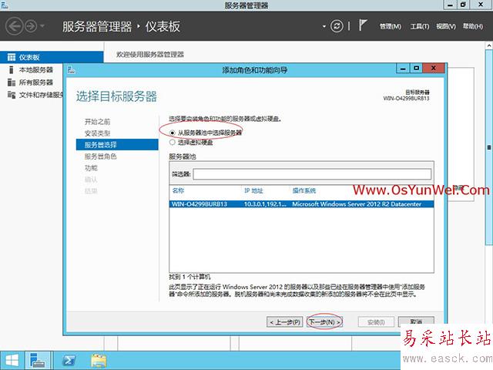Select 从服务器池中选择服务器 radio button
Image resolution: width=493 pixels, height=370 pixels.
tap(173, 133)
